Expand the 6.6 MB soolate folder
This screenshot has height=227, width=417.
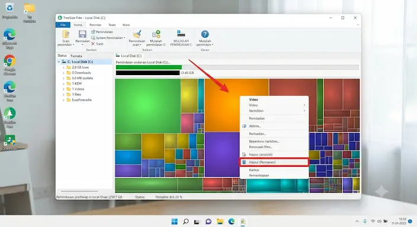(x=63, y=78)
